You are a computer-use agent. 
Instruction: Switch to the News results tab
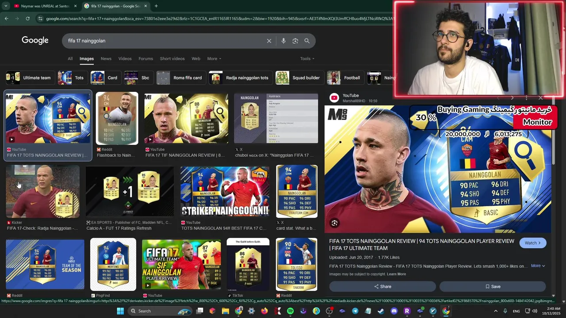[x=106, y=59]
